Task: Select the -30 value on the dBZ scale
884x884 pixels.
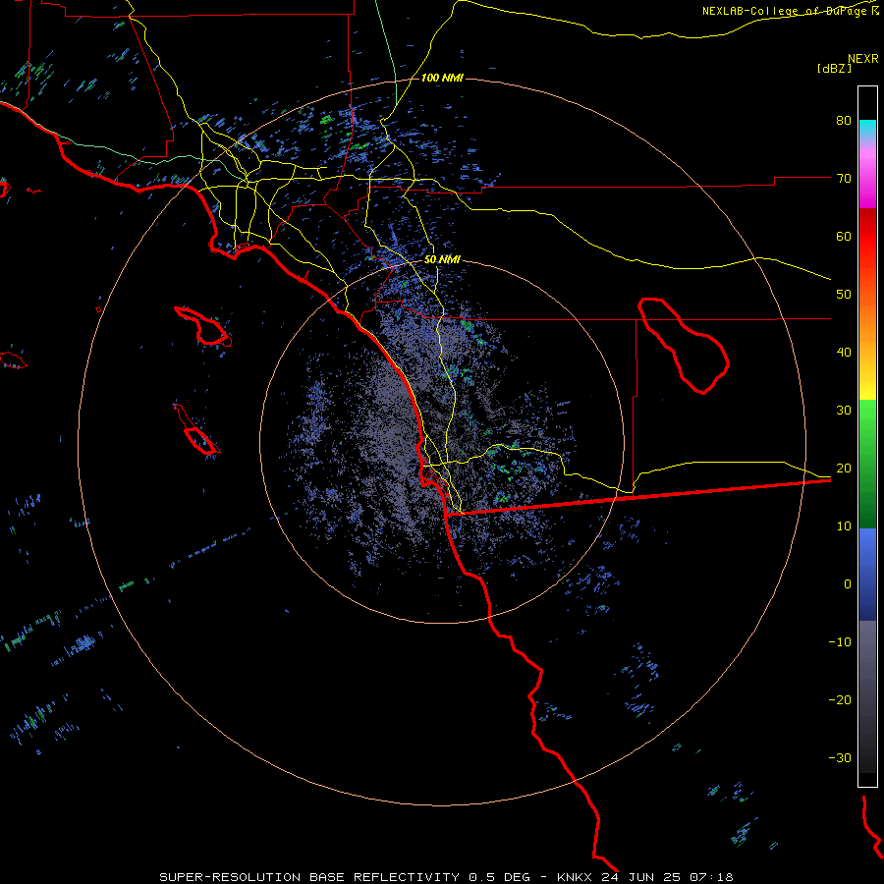Action: [840, 758]
